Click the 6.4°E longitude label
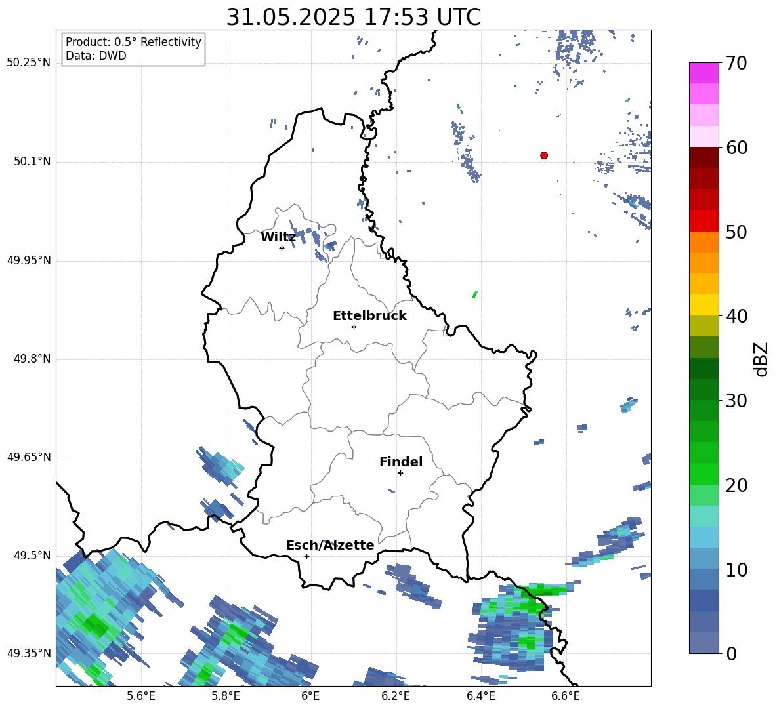Screen dimensions: 777x709 coord(480,696)
